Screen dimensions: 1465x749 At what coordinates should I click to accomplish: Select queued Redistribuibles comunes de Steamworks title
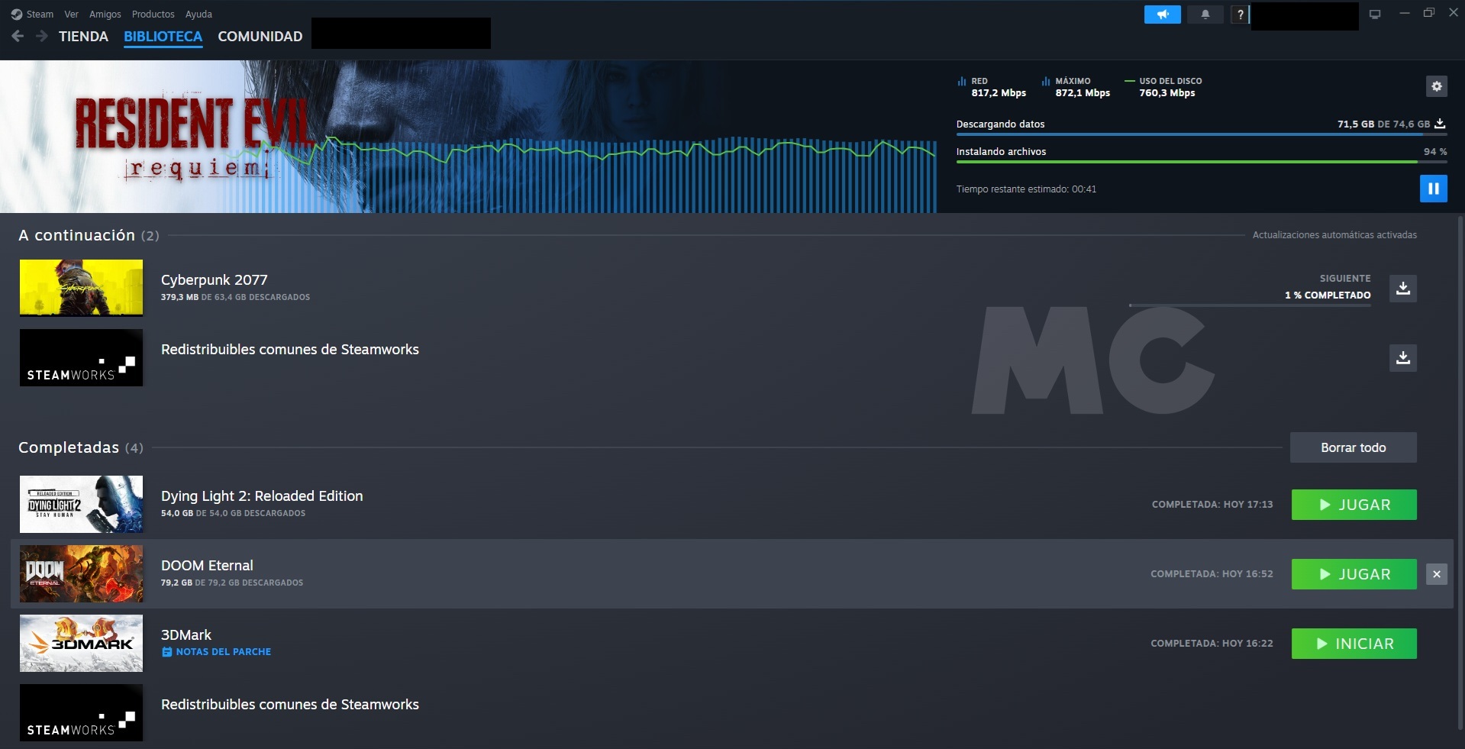point(290,350)
